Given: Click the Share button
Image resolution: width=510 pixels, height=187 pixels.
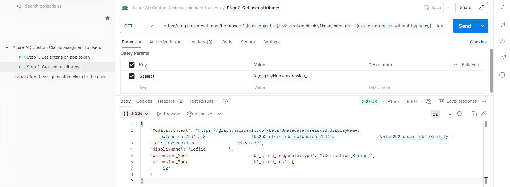Looking at the screenshot, I should click(x=465, y=8).
